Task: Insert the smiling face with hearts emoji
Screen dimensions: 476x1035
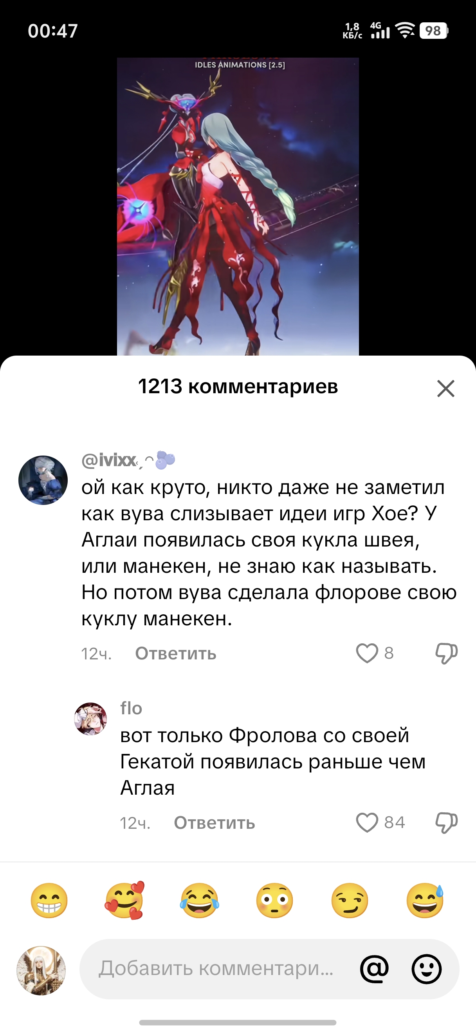Action: 124,901
